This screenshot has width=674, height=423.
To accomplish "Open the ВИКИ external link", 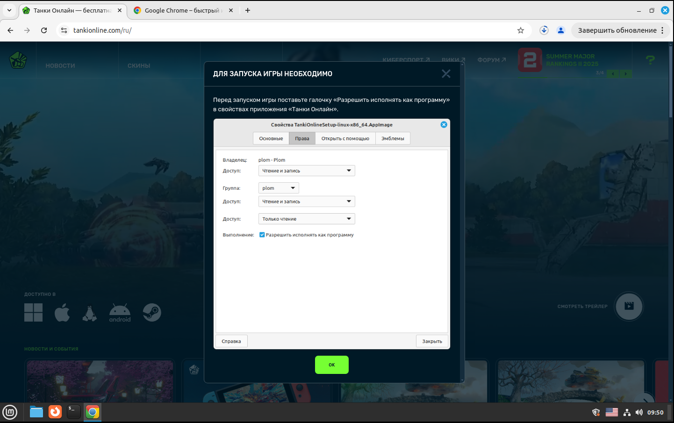I will (453, 60).
